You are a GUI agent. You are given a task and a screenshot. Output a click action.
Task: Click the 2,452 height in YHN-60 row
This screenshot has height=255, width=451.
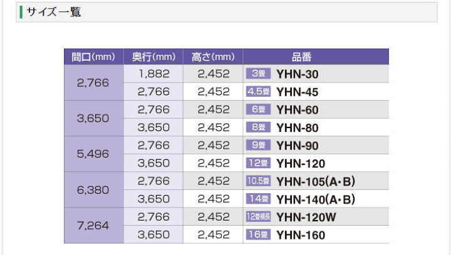214,109
